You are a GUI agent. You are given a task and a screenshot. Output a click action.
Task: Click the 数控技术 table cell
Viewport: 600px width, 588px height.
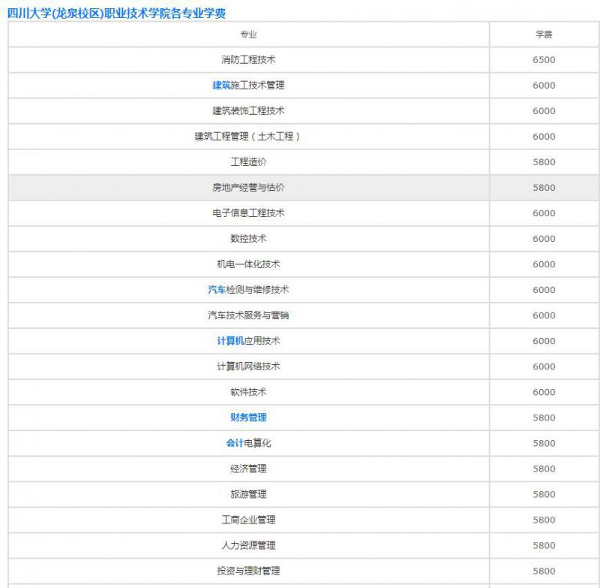click(x=248, y=238)
